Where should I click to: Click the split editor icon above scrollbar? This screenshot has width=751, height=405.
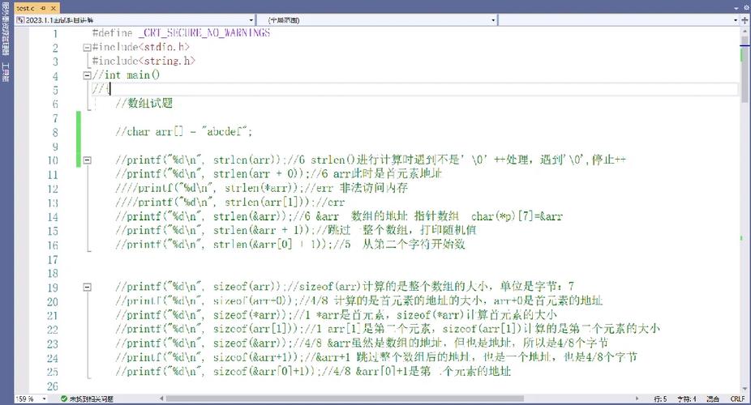745,19
